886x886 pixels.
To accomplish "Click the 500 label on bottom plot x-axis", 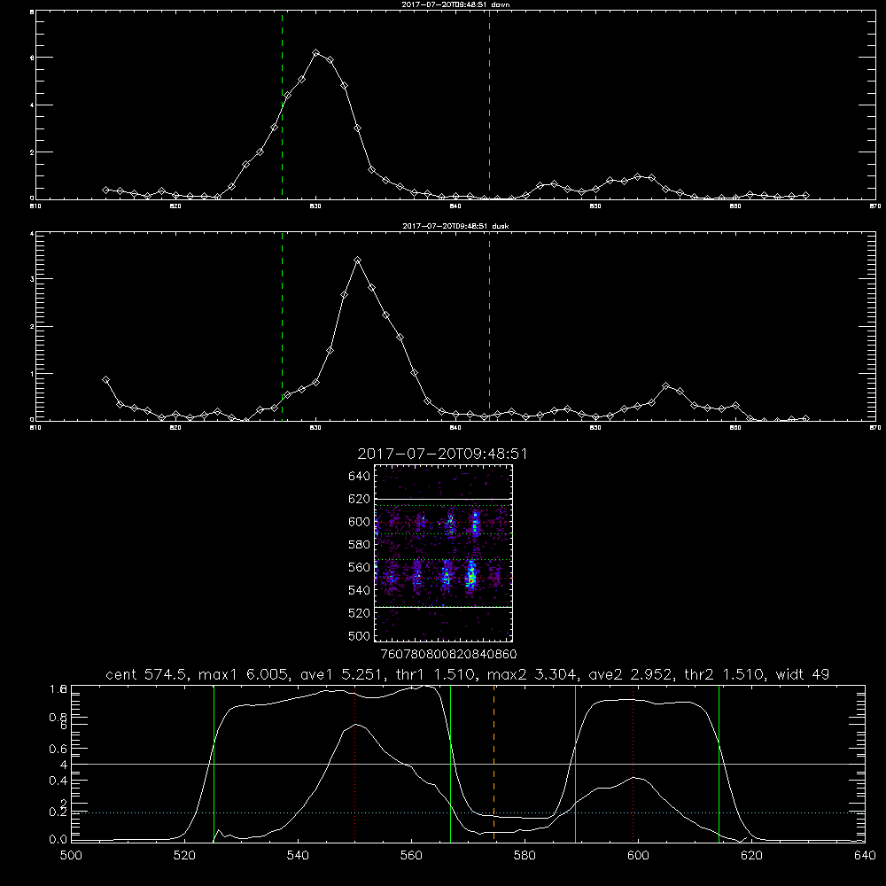I will [x=71, y=856].
